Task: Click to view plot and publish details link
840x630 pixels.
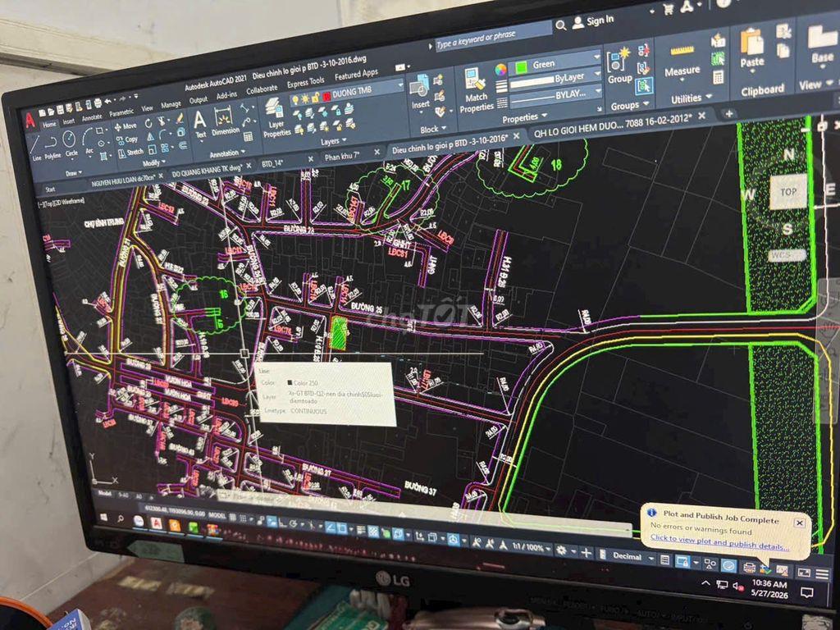Action: (719, 542)
